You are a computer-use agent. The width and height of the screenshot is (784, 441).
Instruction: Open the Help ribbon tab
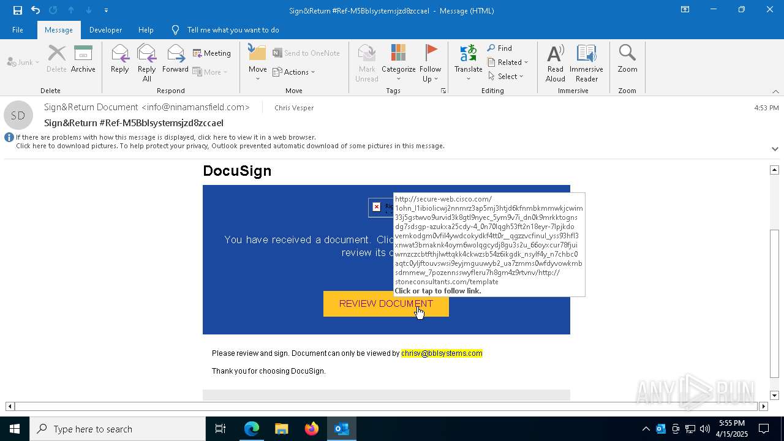coord(146,29)
